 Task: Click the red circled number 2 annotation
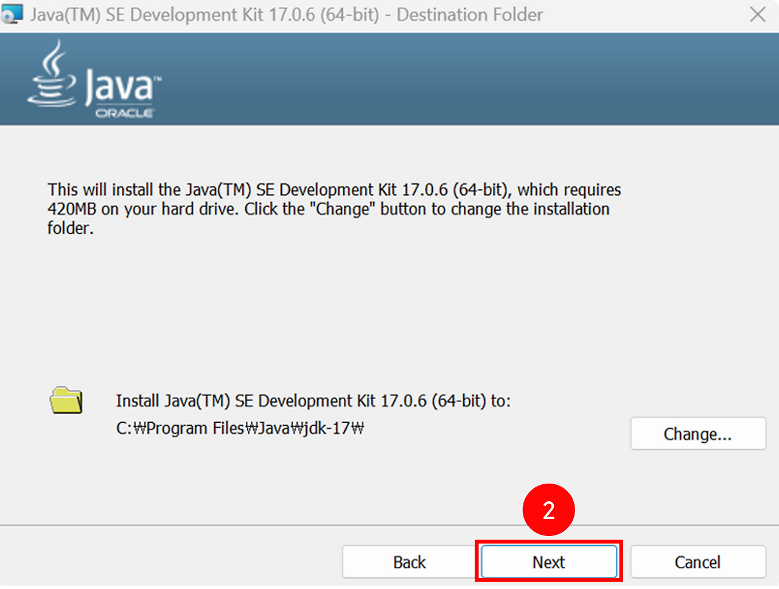pos(549,510)
